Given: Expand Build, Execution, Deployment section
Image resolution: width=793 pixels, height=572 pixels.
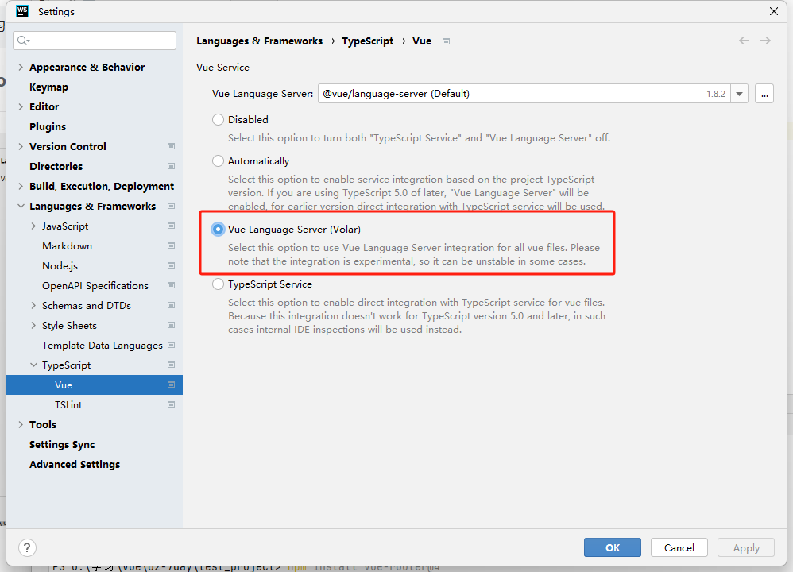Looking at the screenshot, I should [x=21, y=186].
